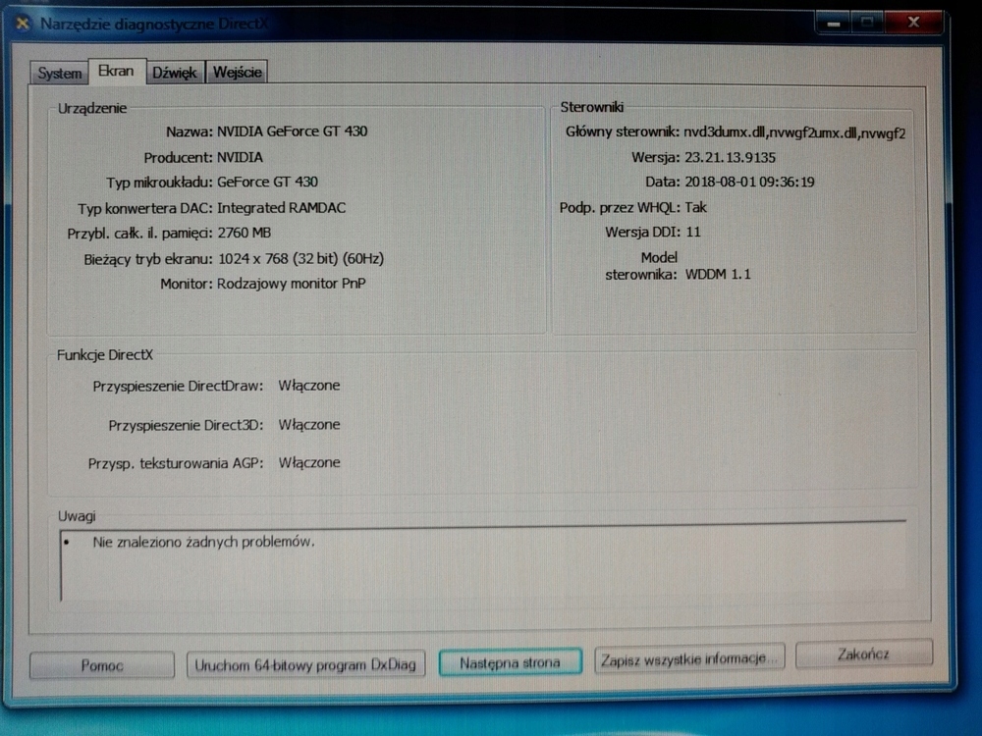Click the Sterowniki group label
The image size is (982, 736).
[592, 107]
